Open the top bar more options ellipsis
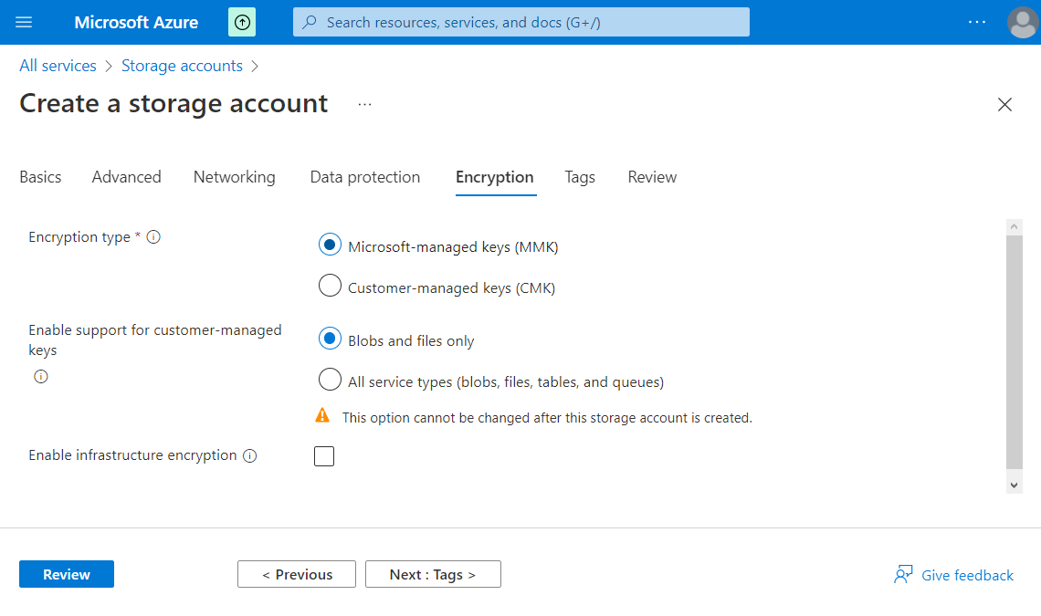Screen dimensions: 1041x616 pyautogui.click(x=976, y=22)
